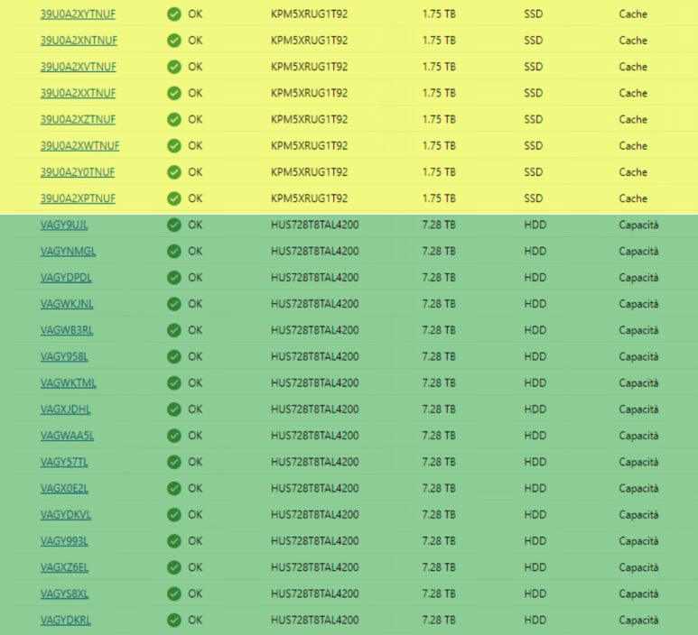Open drive VAGWB3RL link

pos(67,330)
